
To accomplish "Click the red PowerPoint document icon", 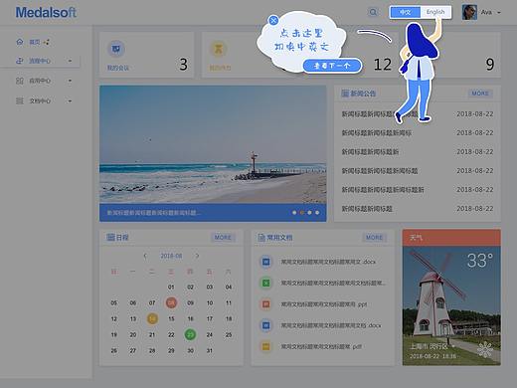I will pyautogui.click(x=265, y=304).
